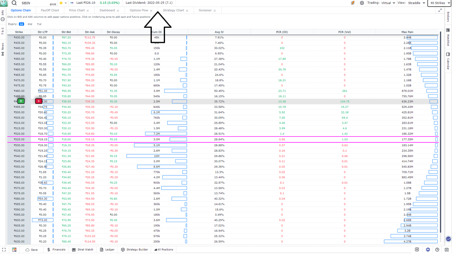Close the Price Chart tab

tap(88, 11)
